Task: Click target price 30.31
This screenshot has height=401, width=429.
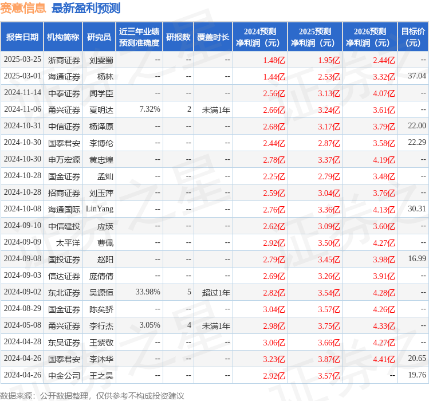Action: pyautogui.click(x=417, y=209)
